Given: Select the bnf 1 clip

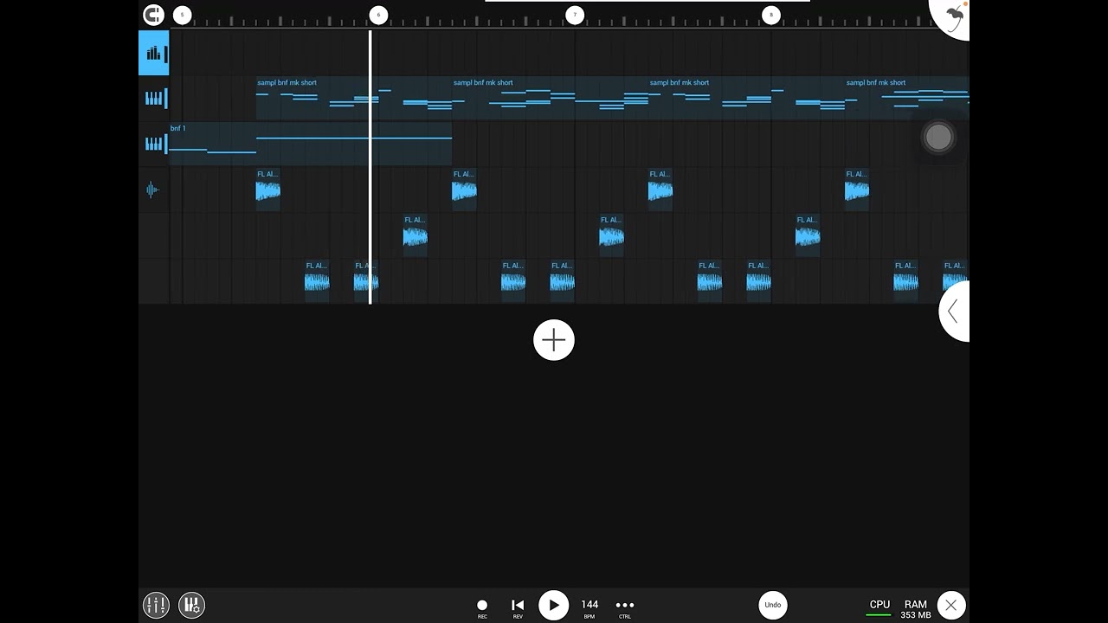Looking at the screenshot, I should tap(310, 145).
